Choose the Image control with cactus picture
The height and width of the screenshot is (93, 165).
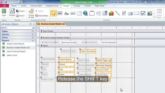[150, 13]
